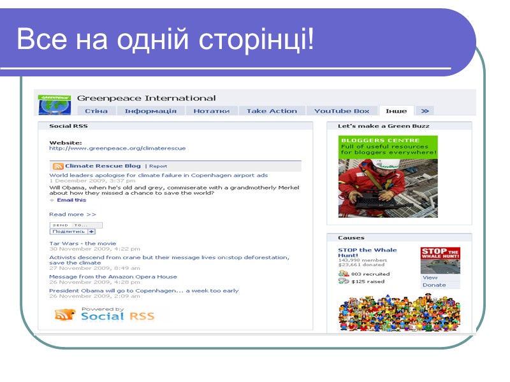
Task: Click the View link under the whale image
Action: 430,278
